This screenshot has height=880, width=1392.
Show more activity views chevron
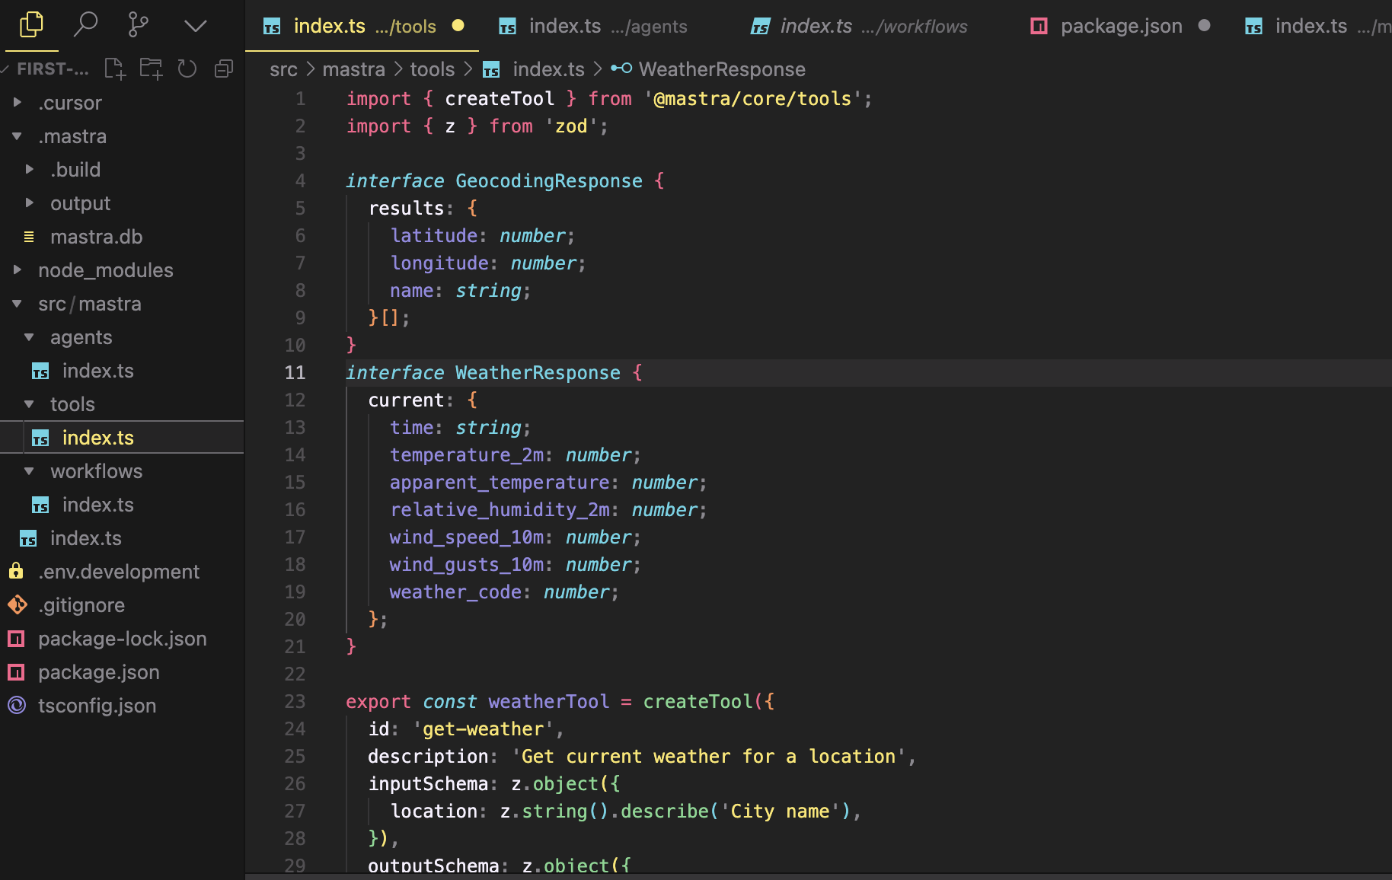(x=195, y=27)
